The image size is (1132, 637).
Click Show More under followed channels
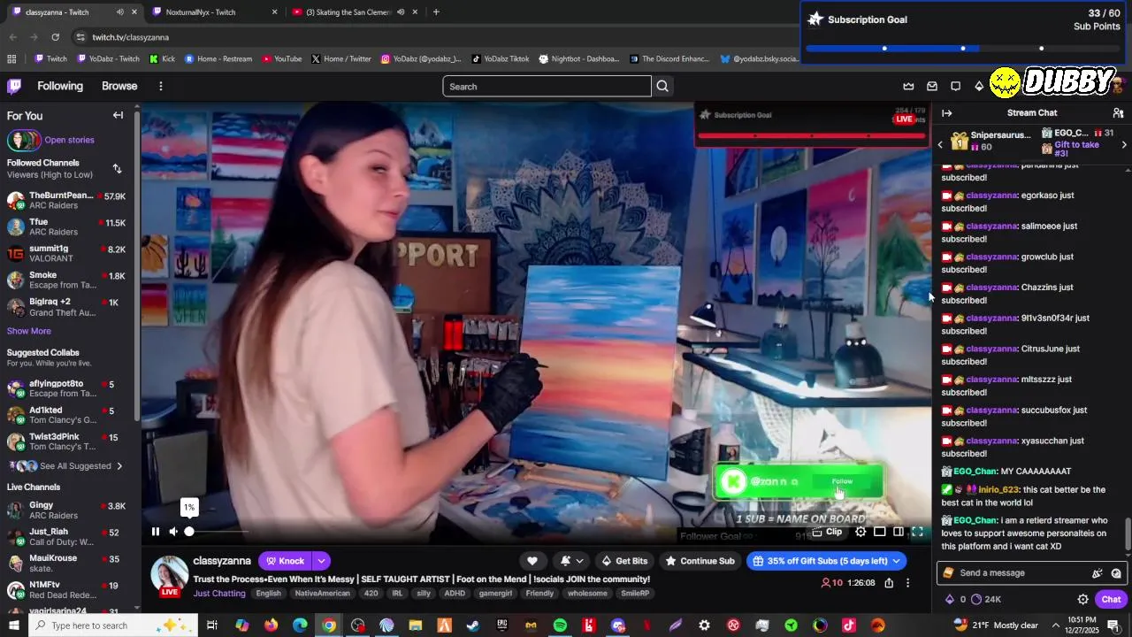pyautogui.click(x=29, y=331)
